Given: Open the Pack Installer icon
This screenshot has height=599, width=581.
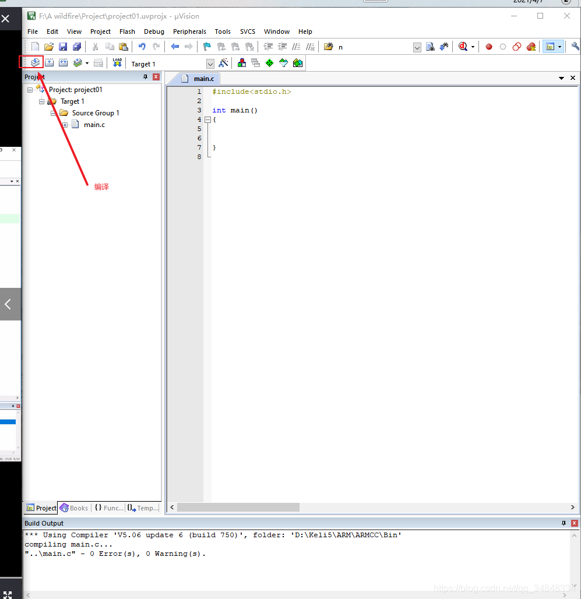Looking at the screenshot, I should point(298,63).
